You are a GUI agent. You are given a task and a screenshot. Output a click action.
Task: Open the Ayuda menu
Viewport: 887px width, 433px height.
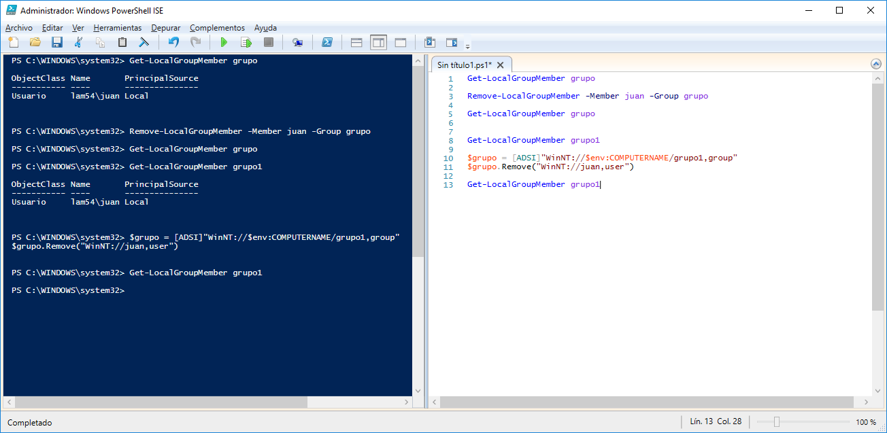265,28
